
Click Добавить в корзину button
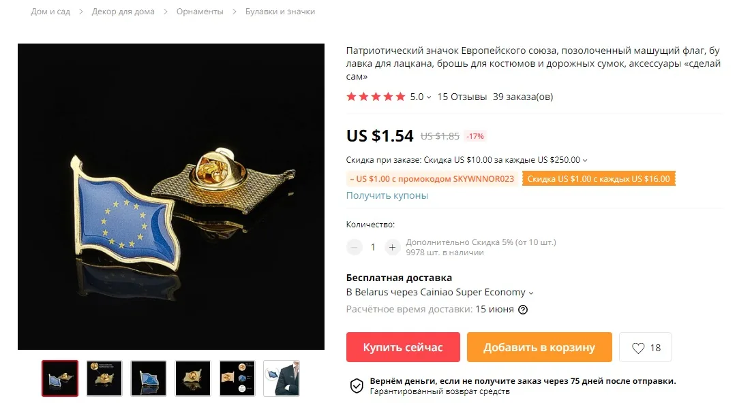point(539,347)
